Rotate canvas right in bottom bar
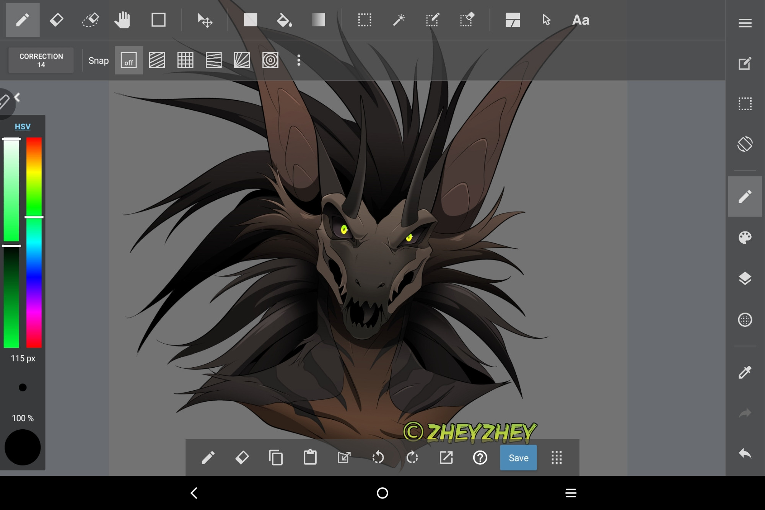The image size is (765, 510). [x=412, y=458]
